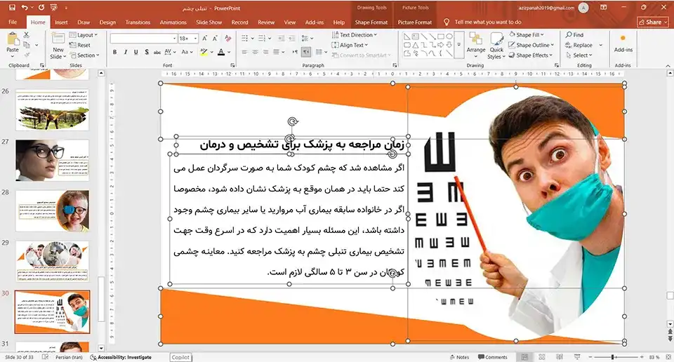Open the Add-ins button
The height and width of the screenshot is (362, 674).
623,44
